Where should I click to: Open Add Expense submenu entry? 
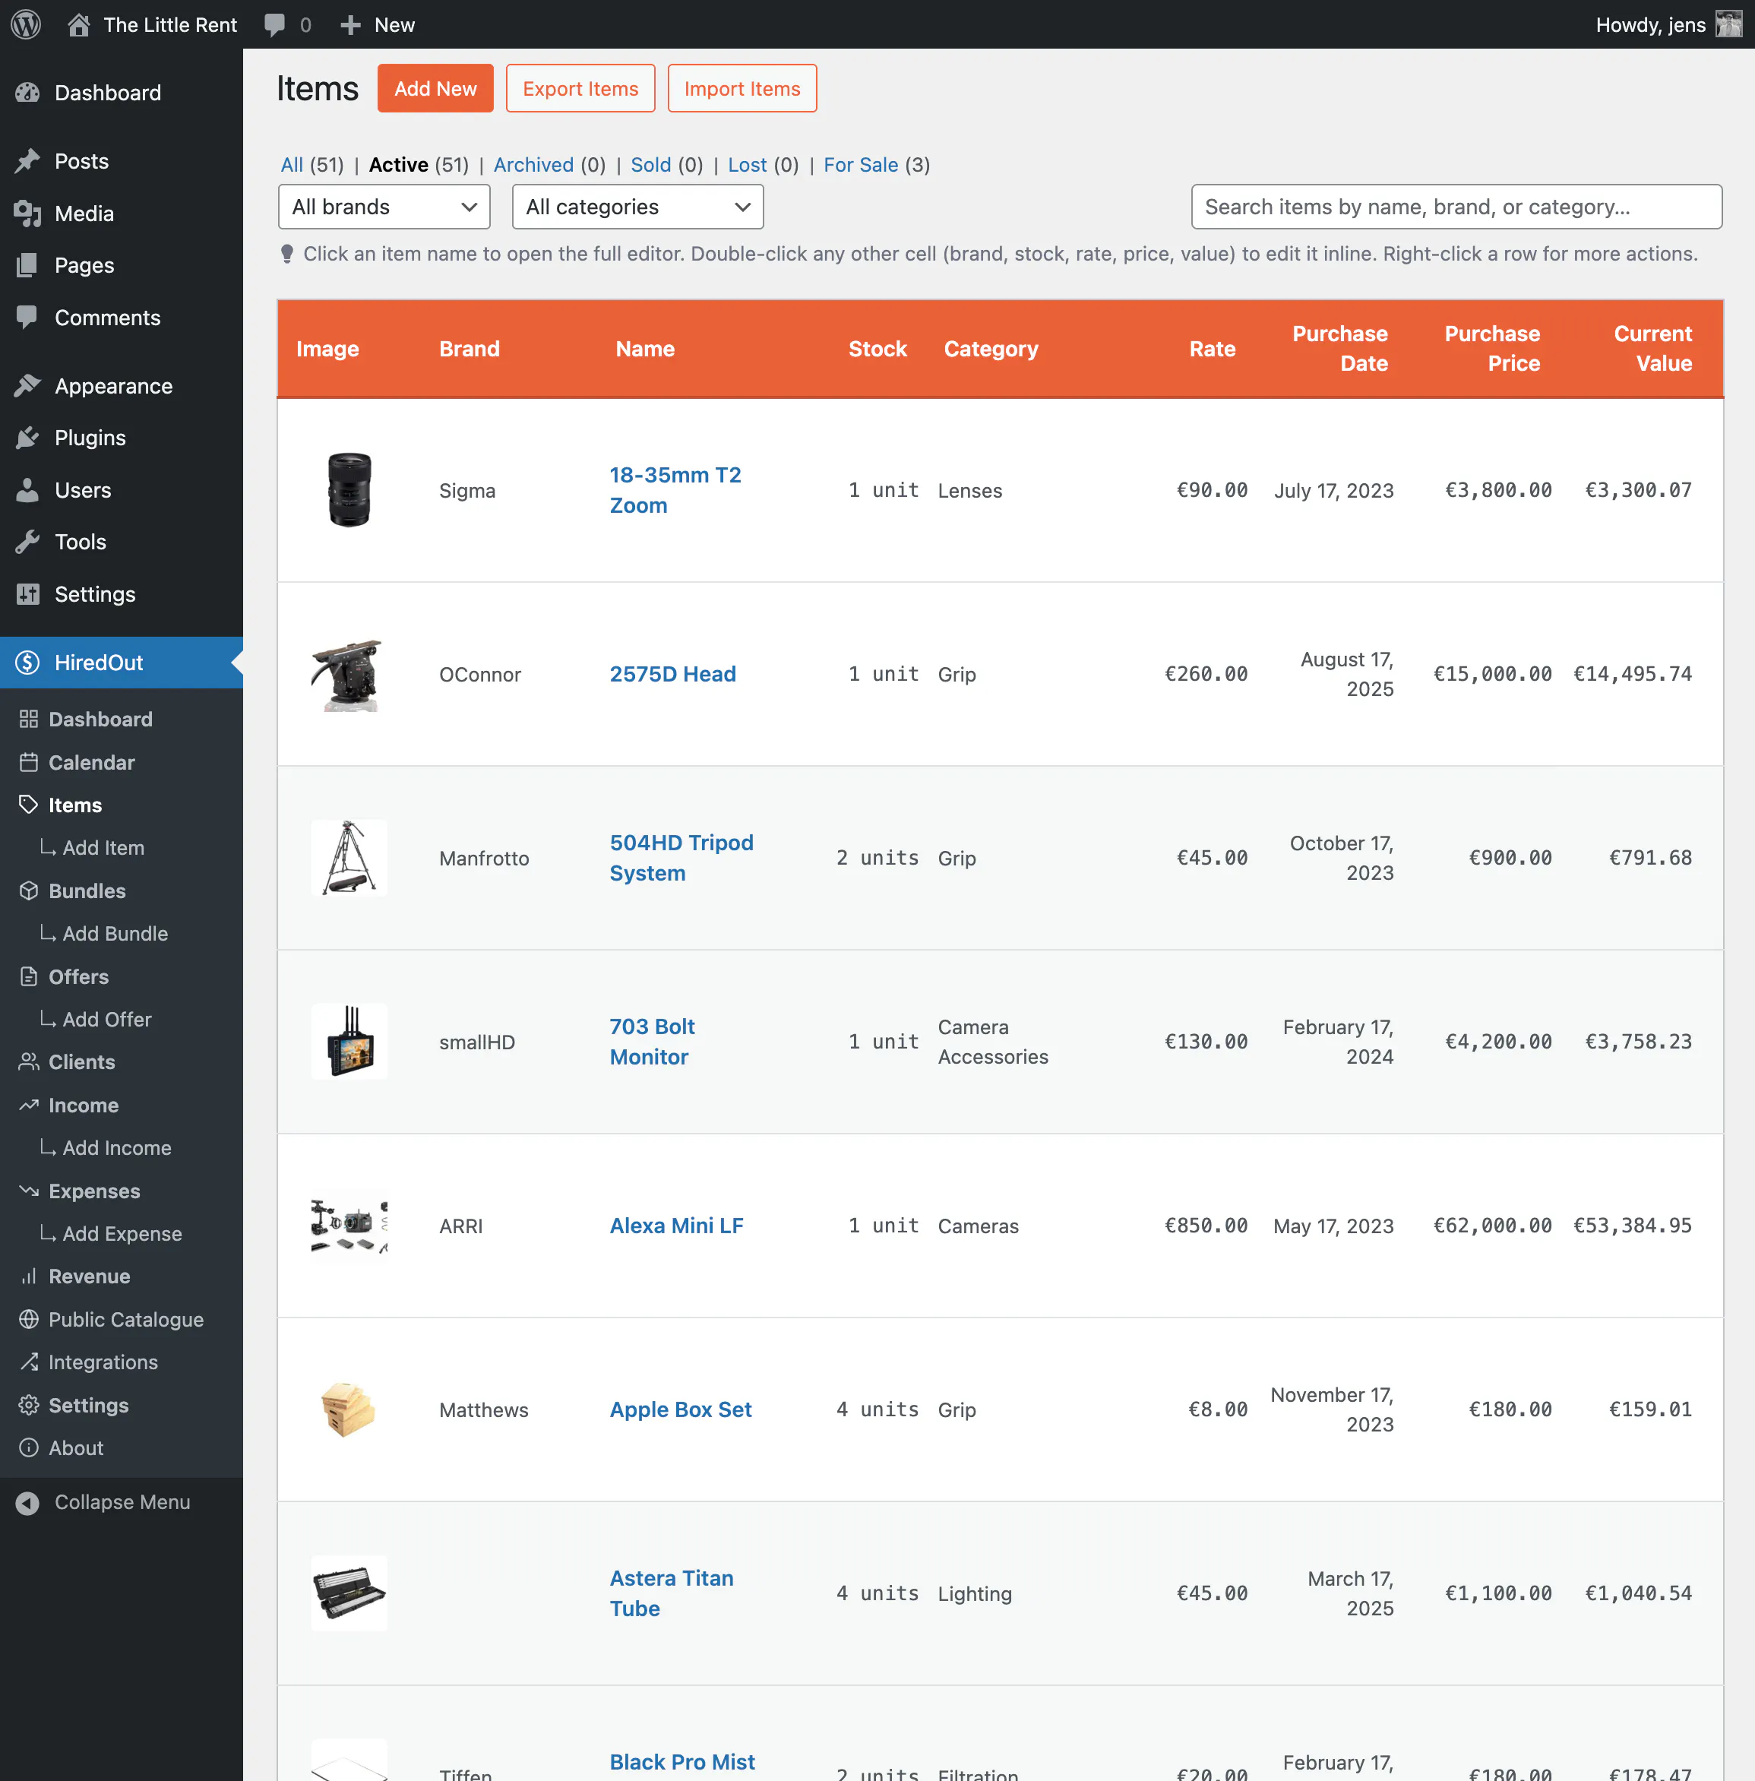click(x=122, y=1233)
